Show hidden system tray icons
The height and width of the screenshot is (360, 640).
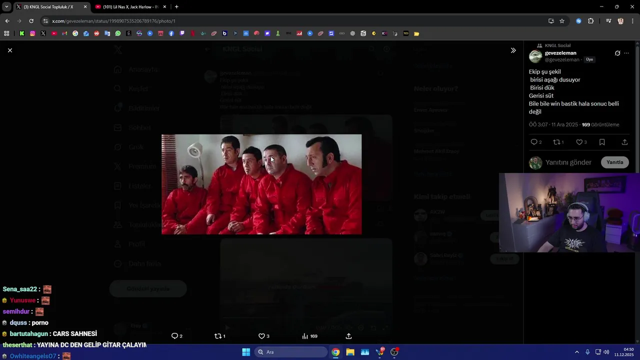[576, 352]
